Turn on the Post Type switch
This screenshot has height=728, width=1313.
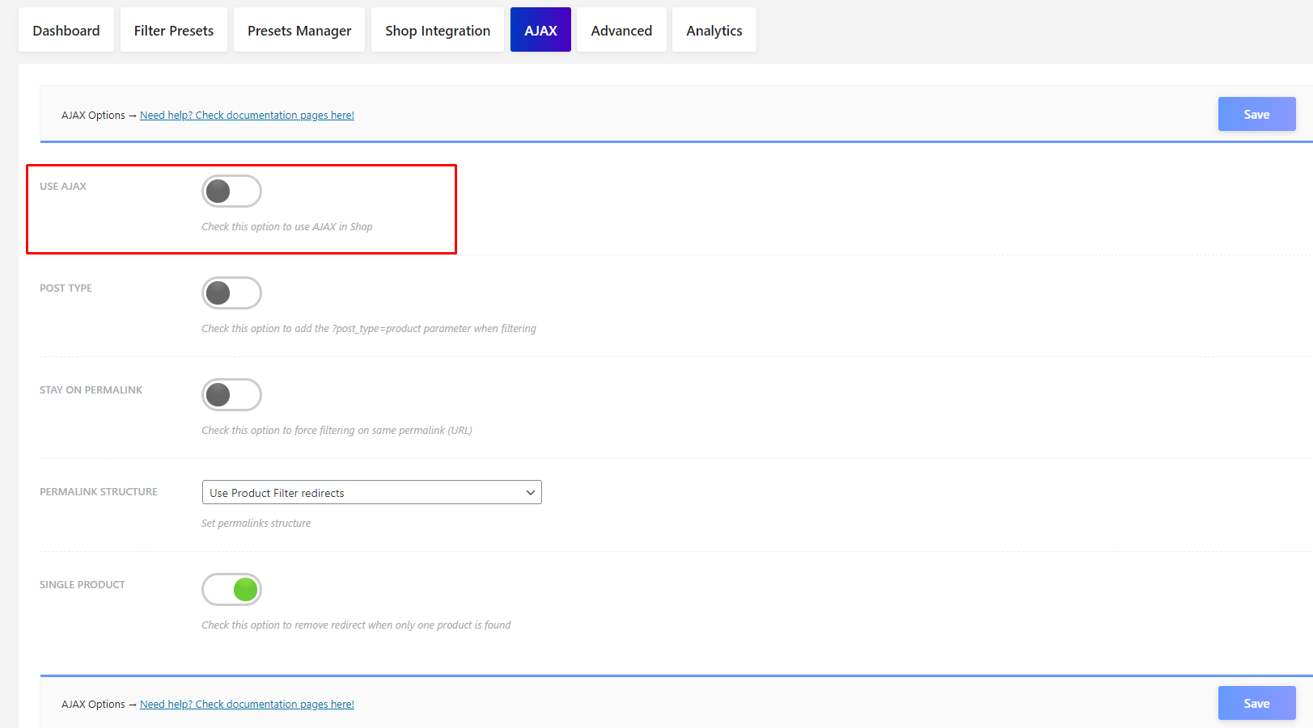click(x=231, y=293)
